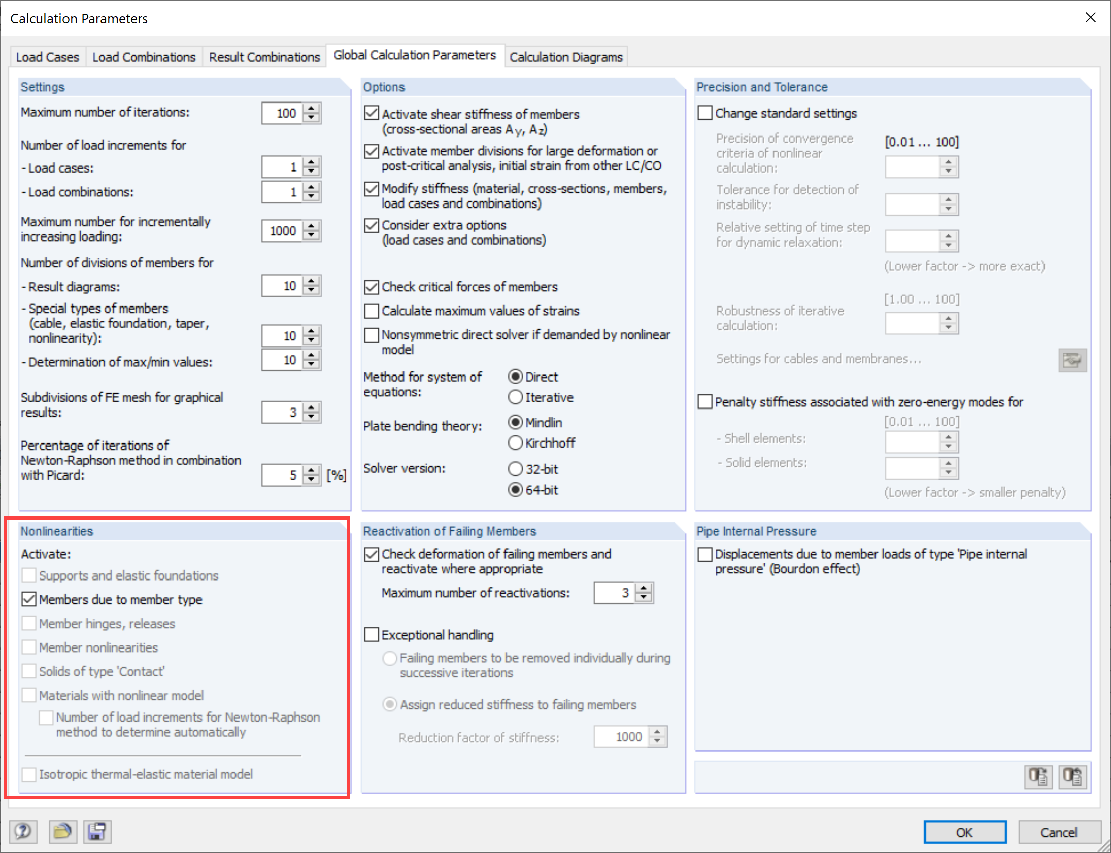The image size is (1111, 853).
Task: Save current calculation parameters via disk icon
Action: click(x=96, y=831)
